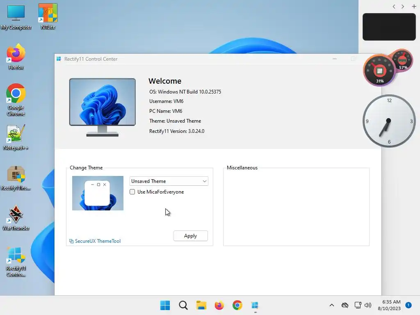Click the Rectify11 Control Center taskbar icon
This screenshot has height=315, width=420.
point(255,305)
